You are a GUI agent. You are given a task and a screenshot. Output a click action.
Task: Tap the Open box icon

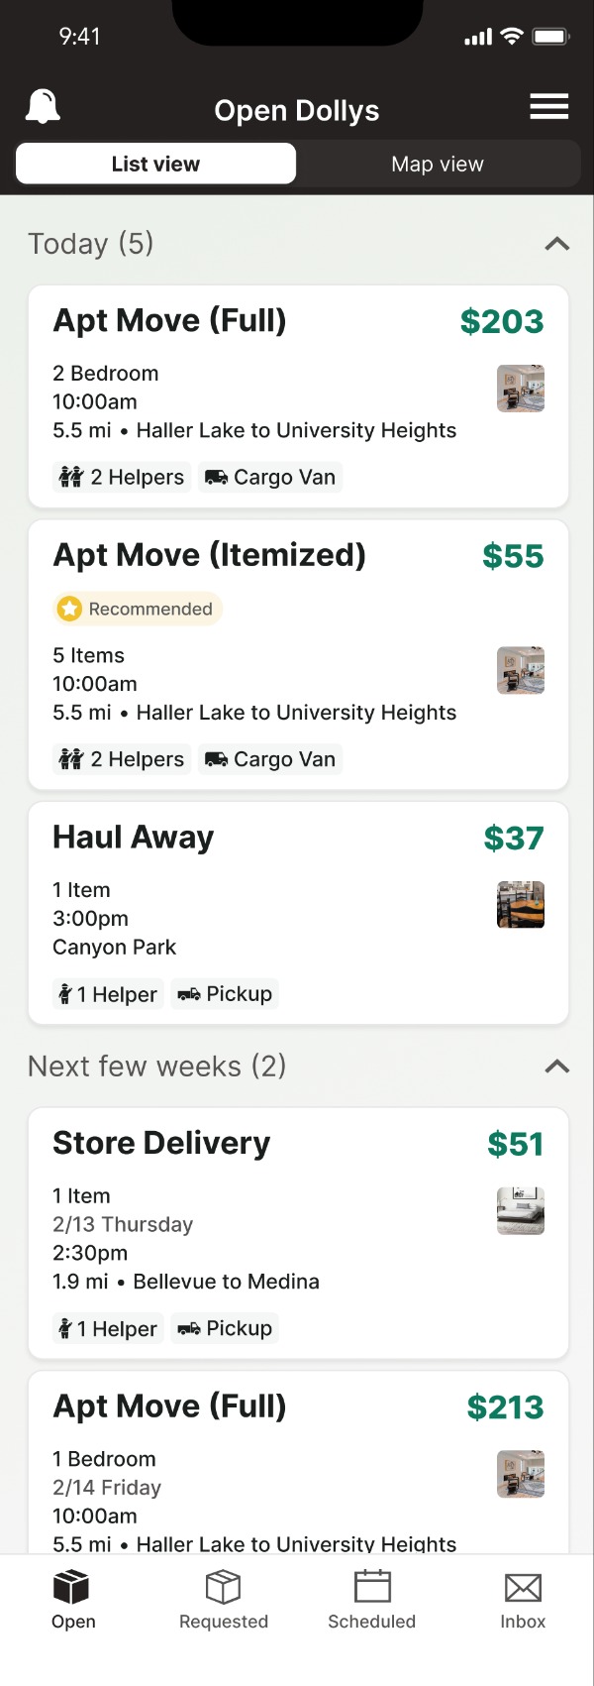72,1587
